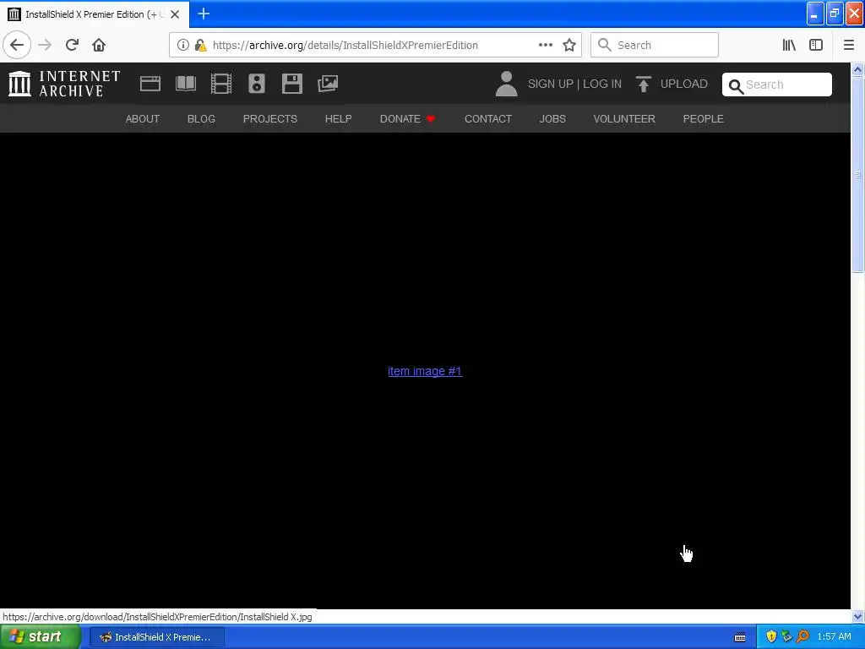
Task: Click the LOG IN link
Action: pyautogui.click(x=602, y=84)
